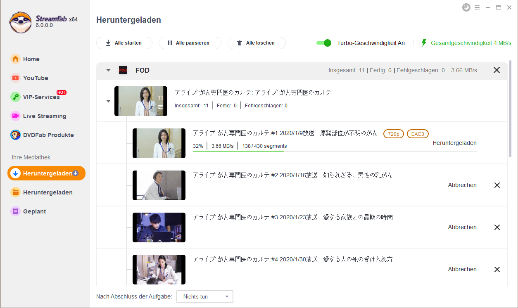Click the episode #3 thumbnail
Viewport: 518px width, 308px height.
tap(159, 227)
